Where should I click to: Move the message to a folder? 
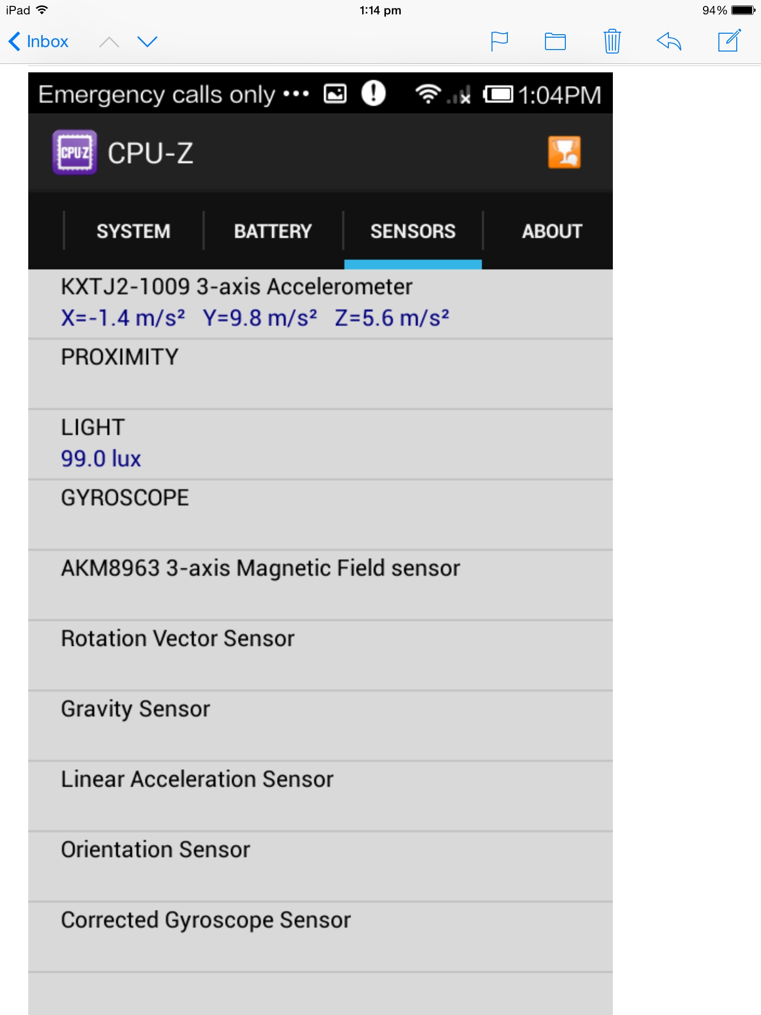click(x=555, y=42)
